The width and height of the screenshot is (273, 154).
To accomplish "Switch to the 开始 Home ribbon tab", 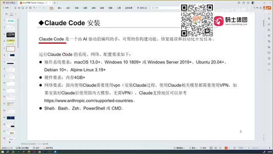I will click(51, 8).
